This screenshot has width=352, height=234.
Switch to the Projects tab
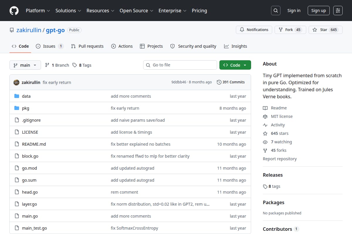point(151,46)
